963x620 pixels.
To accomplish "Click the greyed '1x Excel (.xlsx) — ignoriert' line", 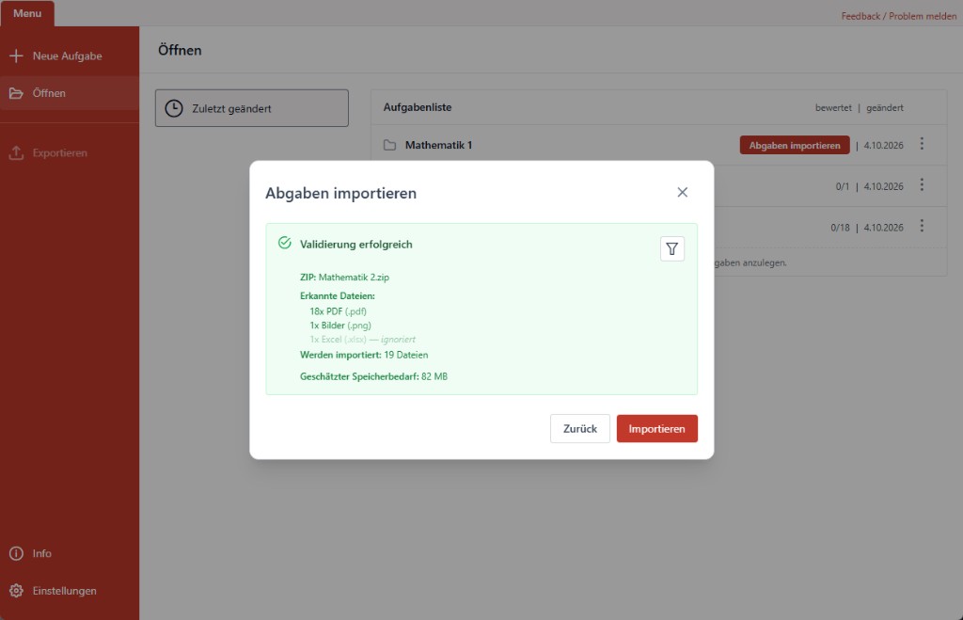I will [x=362, y=340].
